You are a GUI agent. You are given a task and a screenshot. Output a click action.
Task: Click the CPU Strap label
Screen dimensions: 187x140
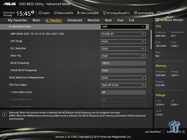pos(16,41)
